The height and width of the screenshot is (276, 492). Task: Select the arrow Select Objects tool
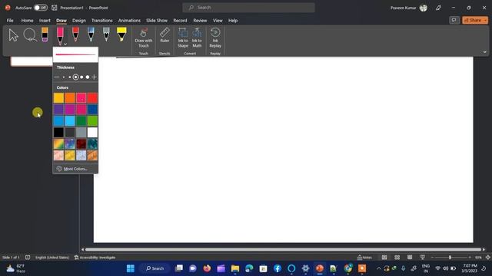click(13, 35)
